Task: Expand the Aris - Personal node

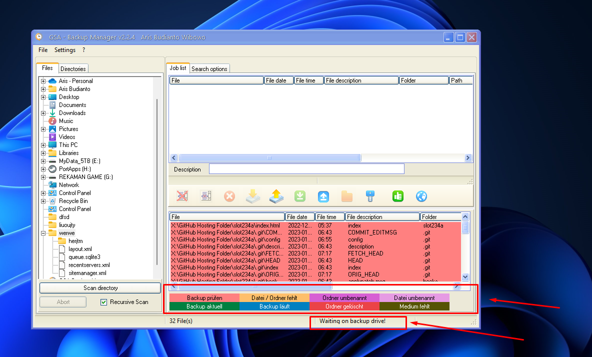Action: (43, 81)
